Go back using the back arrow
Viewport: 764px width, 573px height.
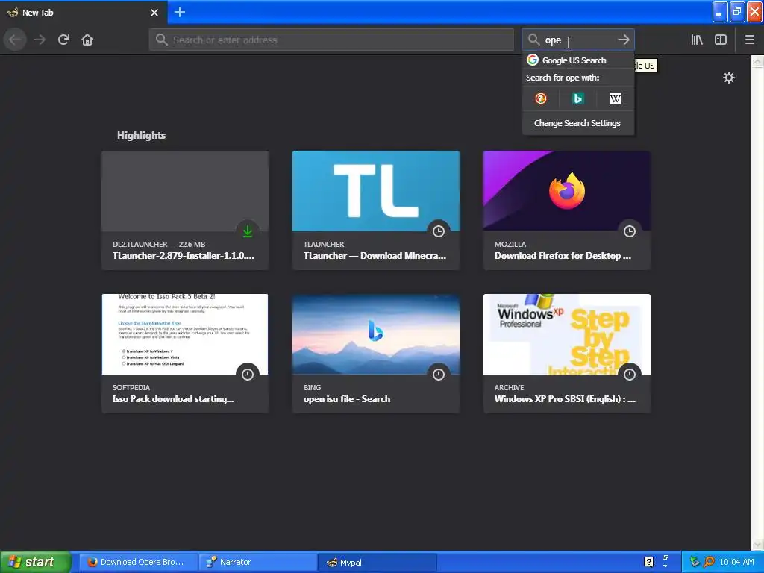(15, 40)
